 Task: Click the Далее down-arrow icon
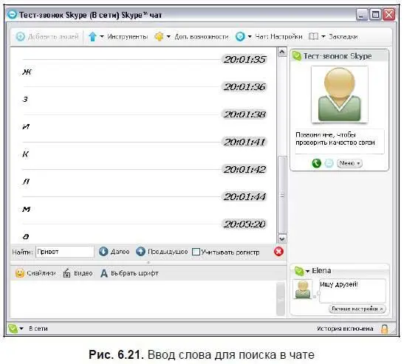[x=103, y=252]
